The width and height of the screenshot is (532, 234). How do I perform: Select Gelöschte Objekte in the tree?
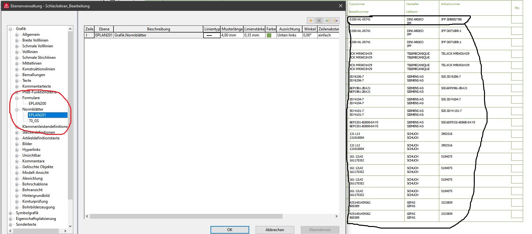tap(38, 167)
